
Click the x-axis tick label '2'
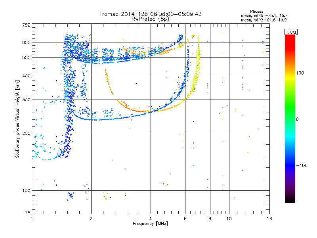91,219
